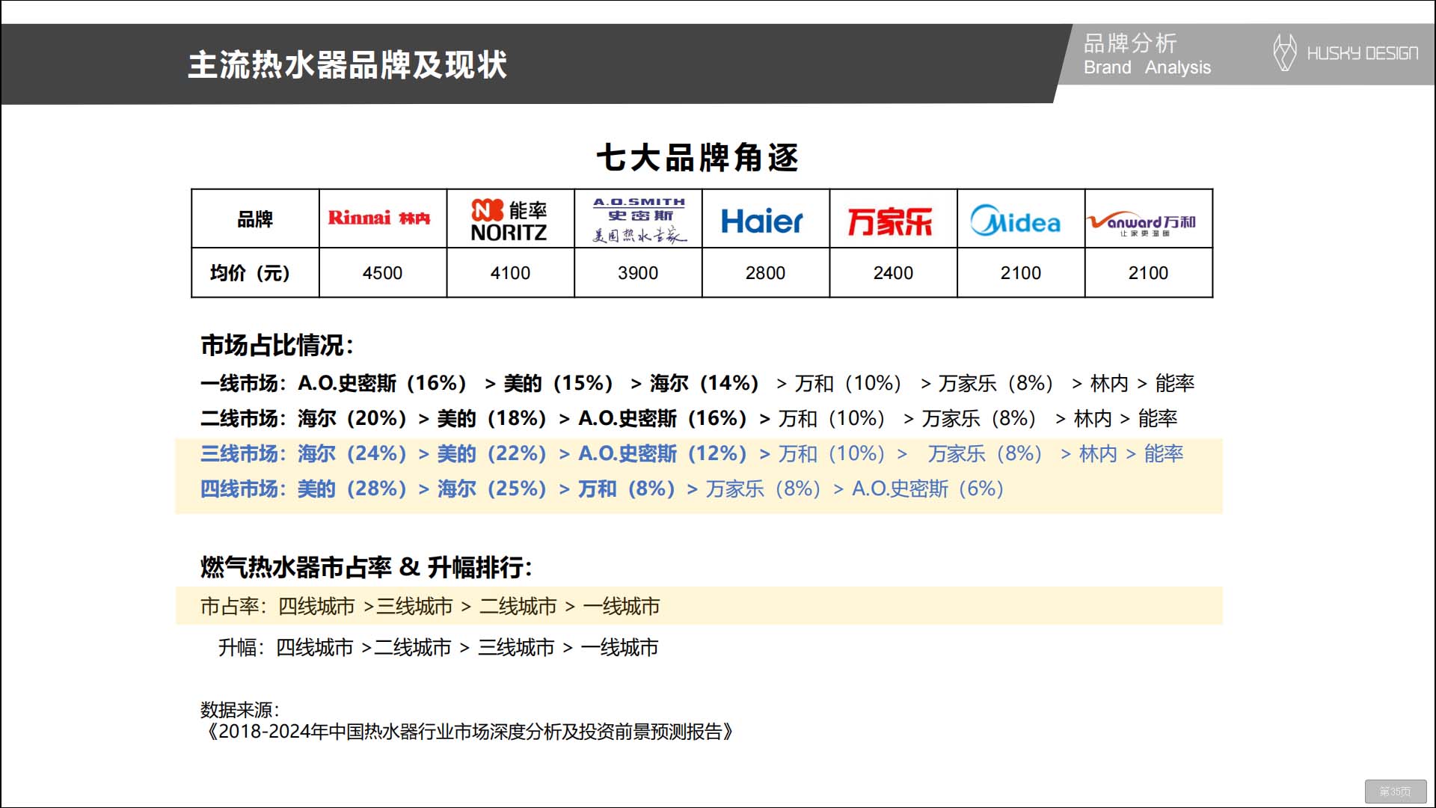Image resolution: width=1436 pixels, height=808 pixels.
Task: Click the Vanward 万和 brand logo
Action: (1141, 223)
